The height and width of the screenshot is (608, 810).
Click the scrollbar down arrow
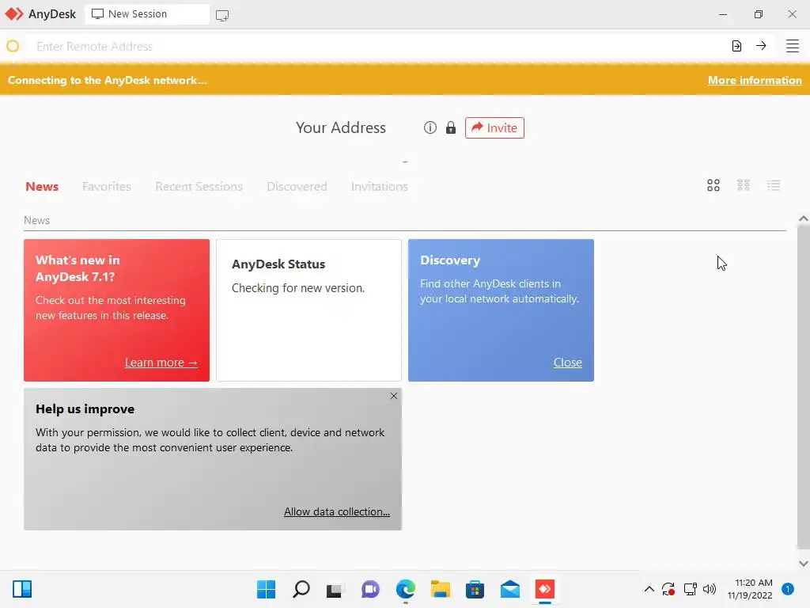coord(804,564)
